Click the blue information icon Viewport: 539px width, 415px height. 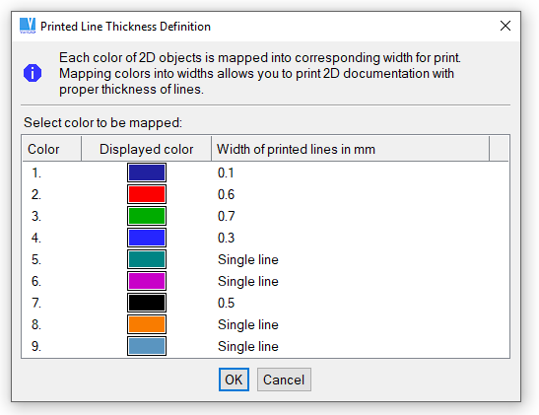pyautogui.click(x=33, y=73)
